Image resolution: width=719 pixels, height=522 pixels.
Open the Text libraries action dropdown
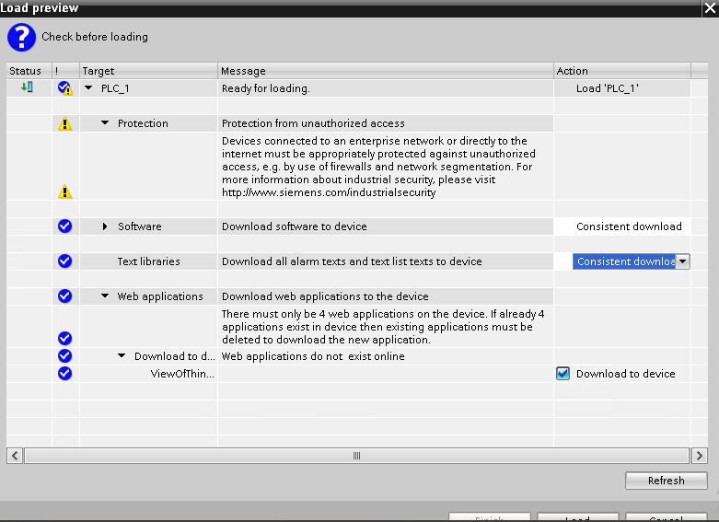pyautogui.click(x=682, y=261)
